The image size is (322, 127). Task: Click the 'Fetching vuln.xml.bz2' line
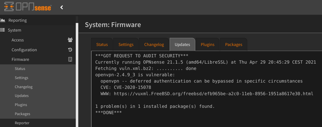point(146,68)
